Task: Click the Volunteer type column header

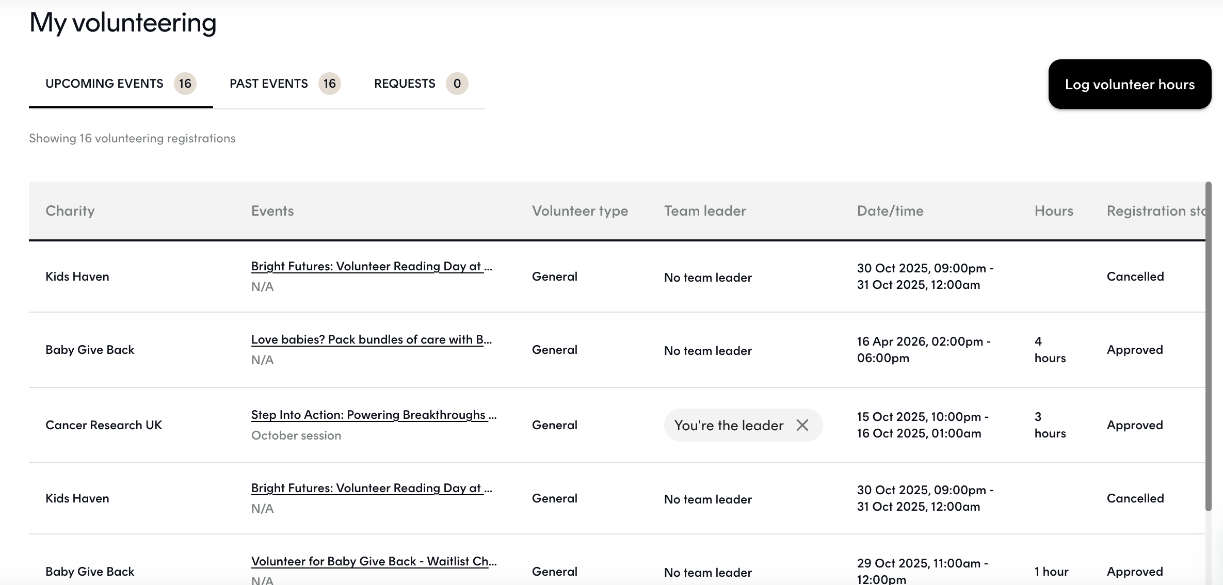Action: [x=580, y=210]
